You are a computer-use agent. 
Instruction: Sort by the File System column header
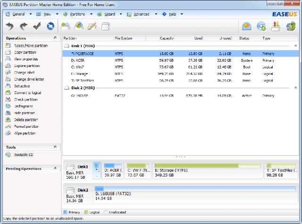point(129,38)
